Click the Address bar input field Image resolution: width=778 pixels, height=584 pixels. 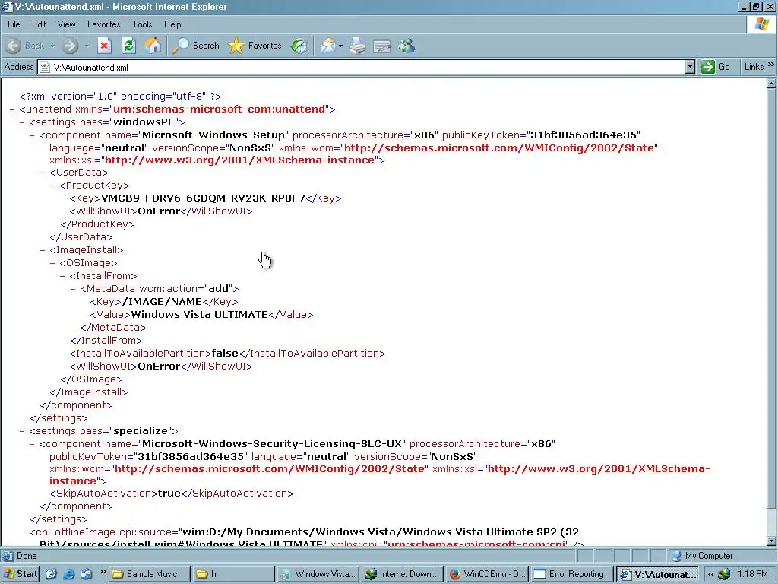coord(362,67)
